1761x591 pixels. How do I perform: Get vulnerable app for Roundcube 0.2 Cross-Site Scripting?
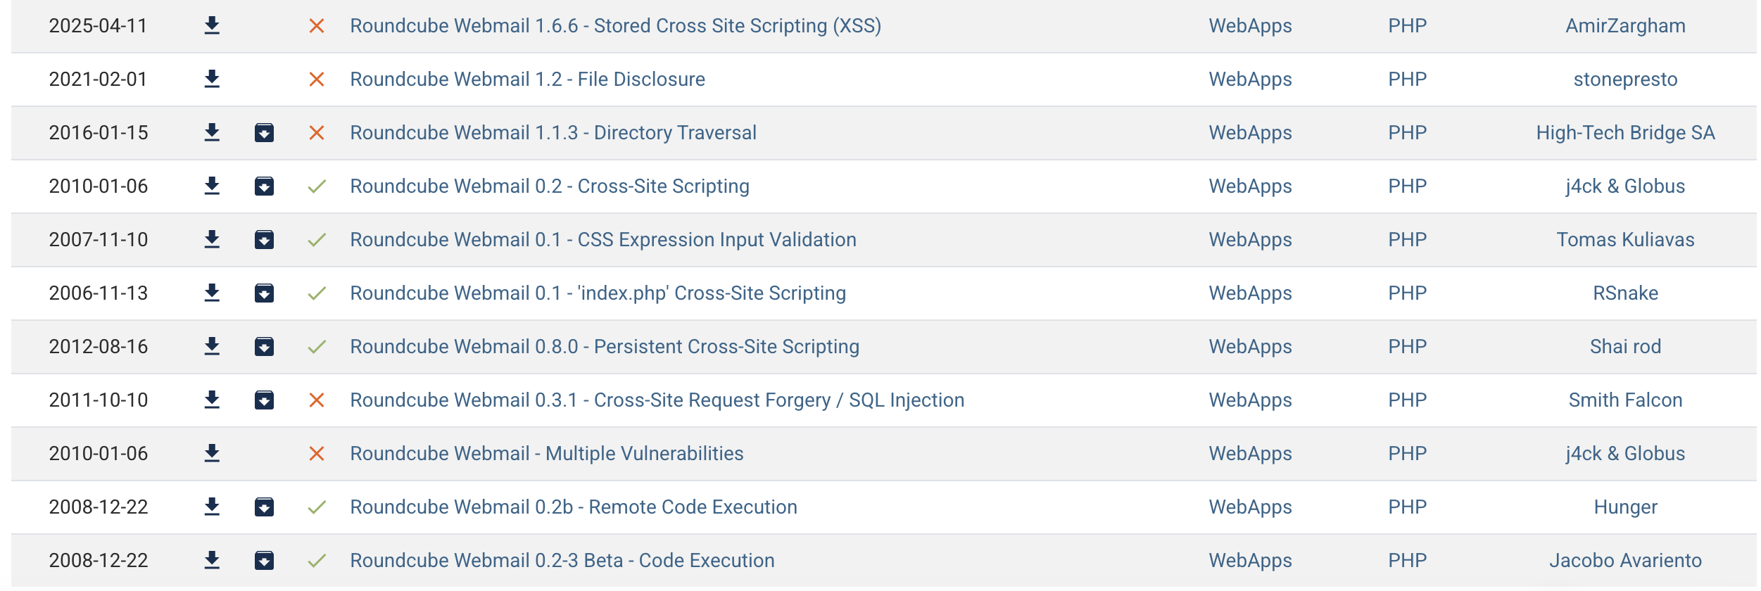coord(264,186)
